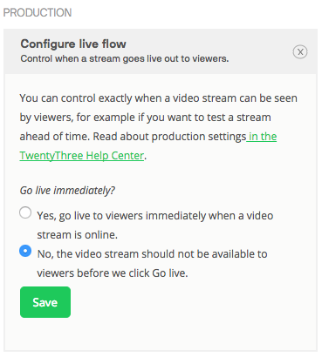Click the 'Read about production settings' text

click(x=169, y=137)
